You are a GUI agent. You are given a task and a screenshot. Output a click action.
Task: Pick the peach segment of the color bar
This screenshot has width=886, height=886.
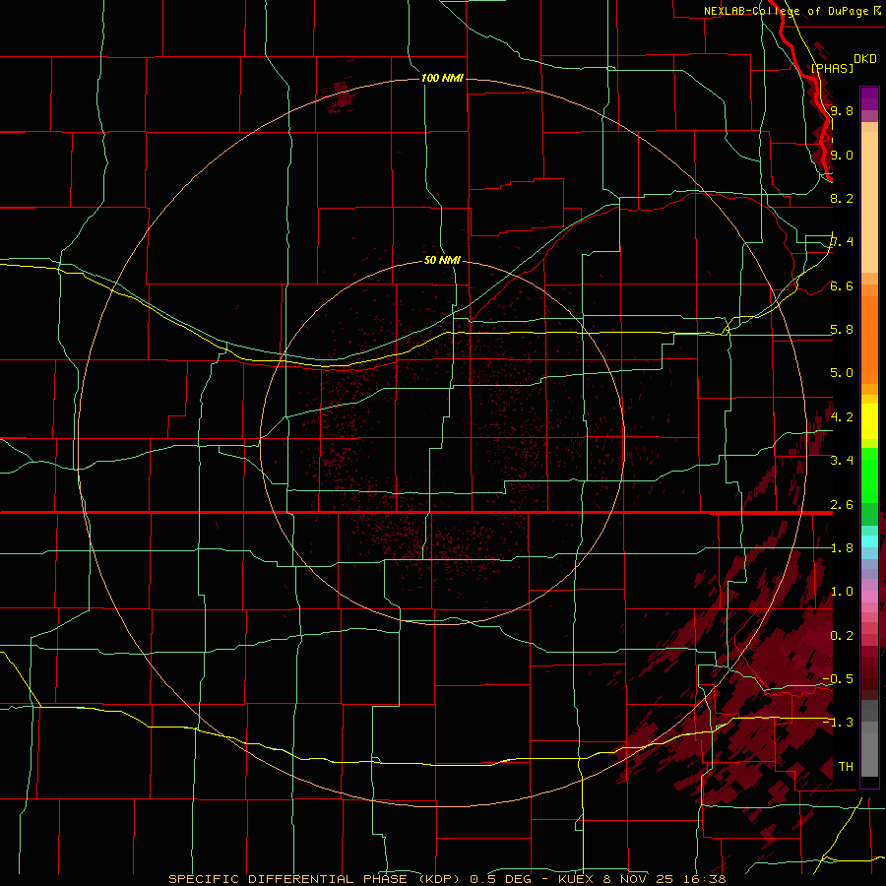(x=869, y=201)
